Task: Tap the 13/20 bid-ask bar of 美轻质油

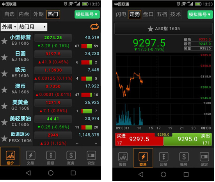Action: [87, 127]
